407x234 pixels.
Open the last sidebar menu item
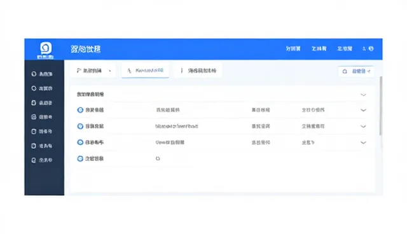coord(42,160)
